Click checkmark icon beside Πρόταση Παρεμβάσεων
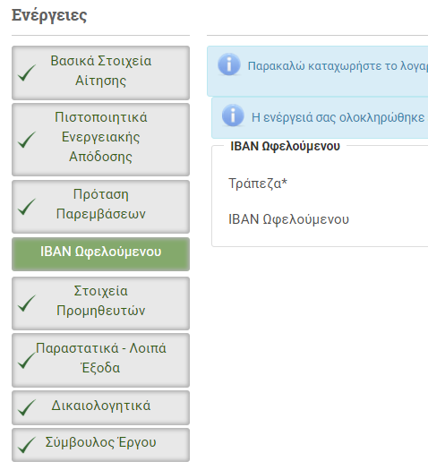Image resolution: width=428 pixels, height=470 pixels. tap(27, 207)
